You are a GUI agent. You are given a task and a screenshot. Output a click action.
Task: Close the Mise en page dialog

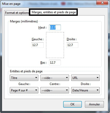tap(102, 3)
